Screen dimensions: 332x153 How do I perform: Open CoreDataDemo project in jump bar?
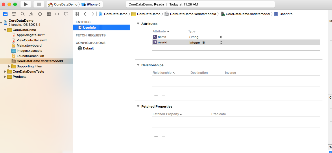[113, 14]
